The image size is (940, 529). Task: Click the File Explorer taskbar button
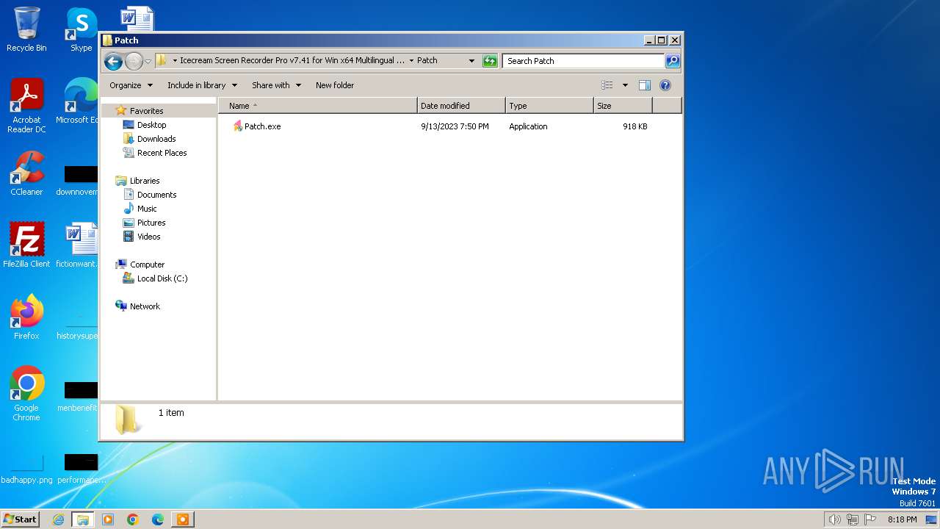coord(83,519)
